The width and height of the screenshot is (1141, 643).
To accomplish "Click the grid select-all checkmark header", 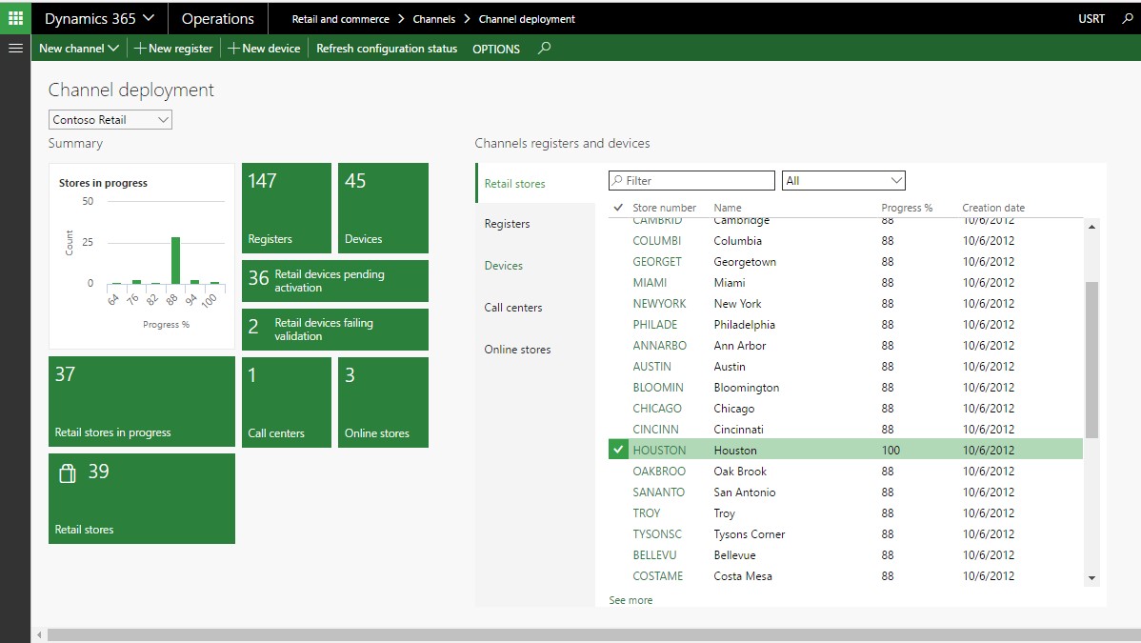I will pos(618,208).
